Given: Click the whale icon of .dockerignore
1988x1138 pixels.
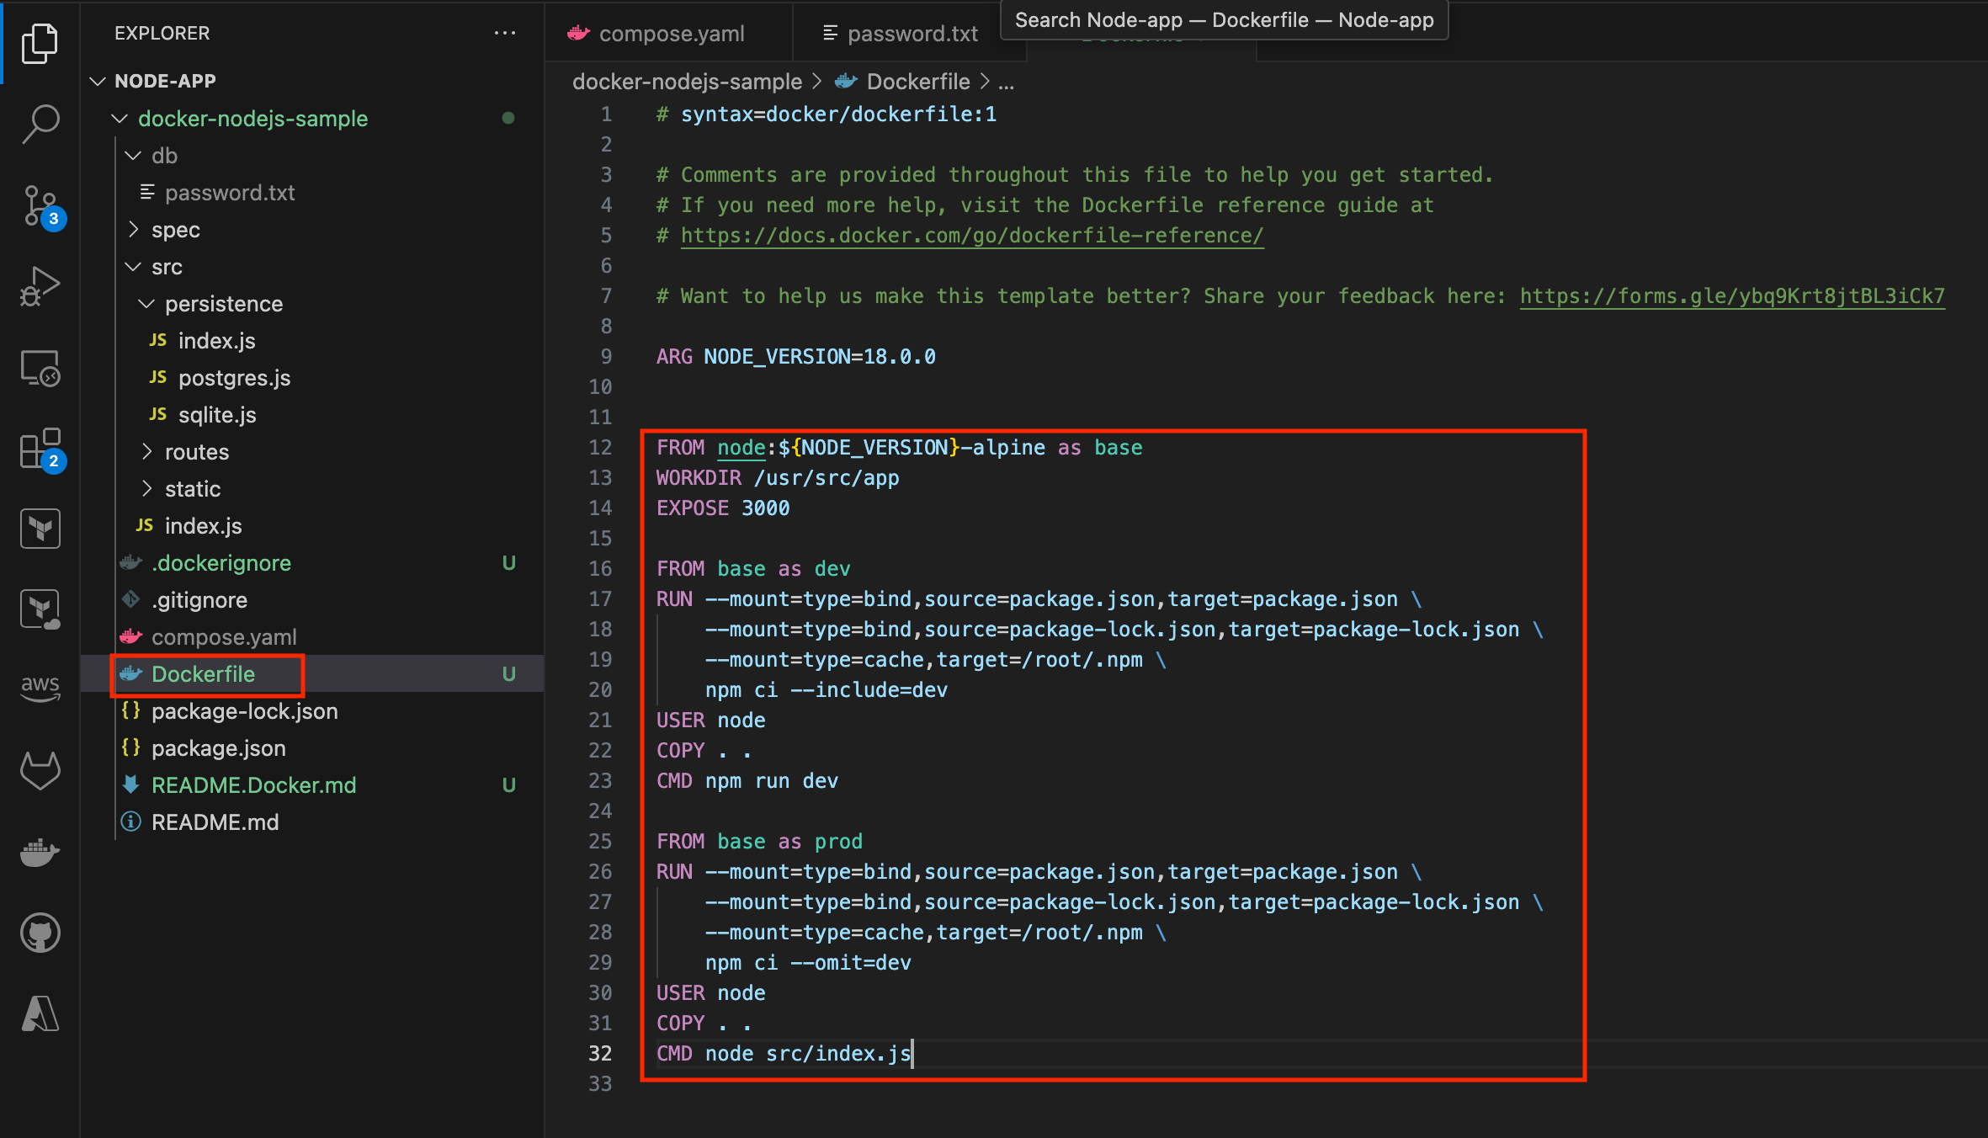Looking at the screenshot, I should (x=130, y=562).
